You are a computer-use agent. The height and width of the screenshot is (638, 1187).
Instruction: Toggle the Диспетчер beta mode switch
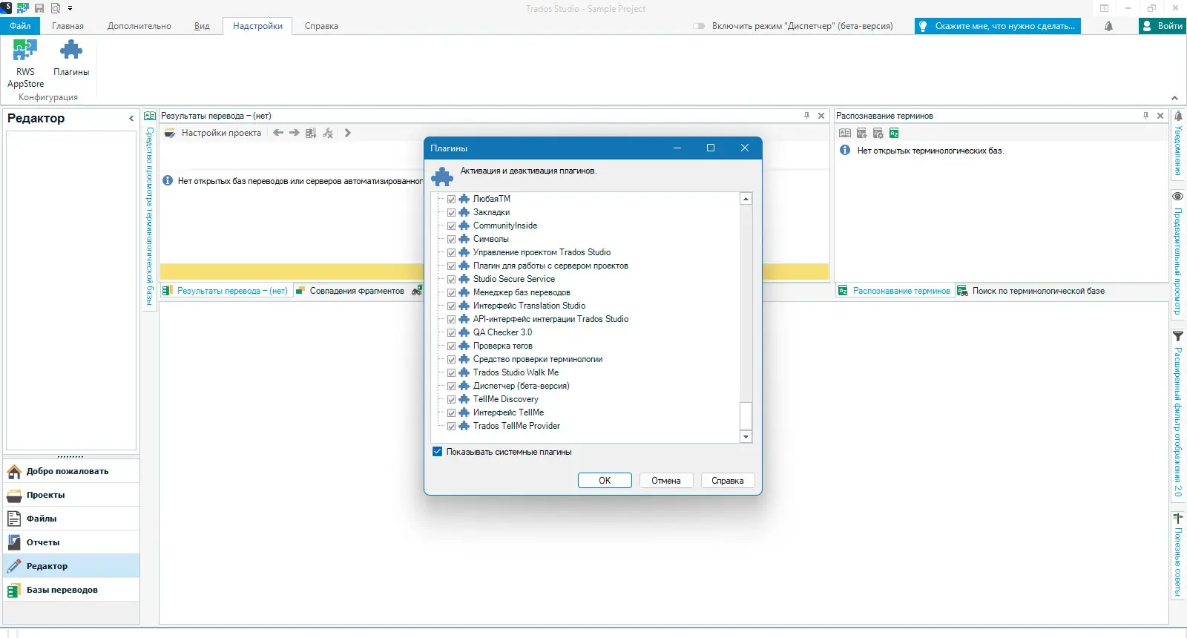[x=699, y=26]
